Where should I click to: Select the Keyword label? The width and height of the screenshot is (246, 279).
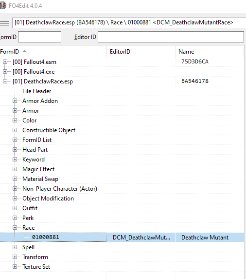pyautogui.click(x=34, y=159)
